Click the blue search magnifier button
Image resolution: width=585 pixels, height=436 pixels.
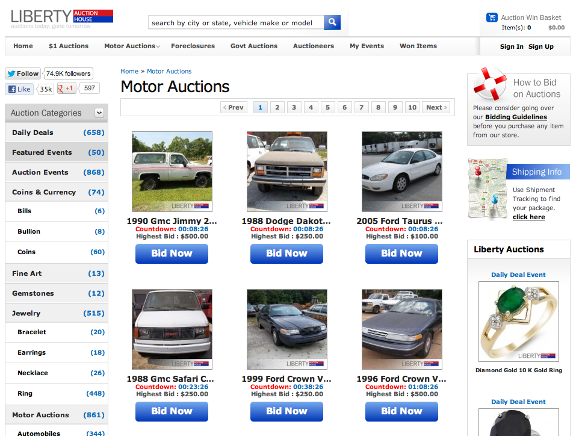click(332, 22)
